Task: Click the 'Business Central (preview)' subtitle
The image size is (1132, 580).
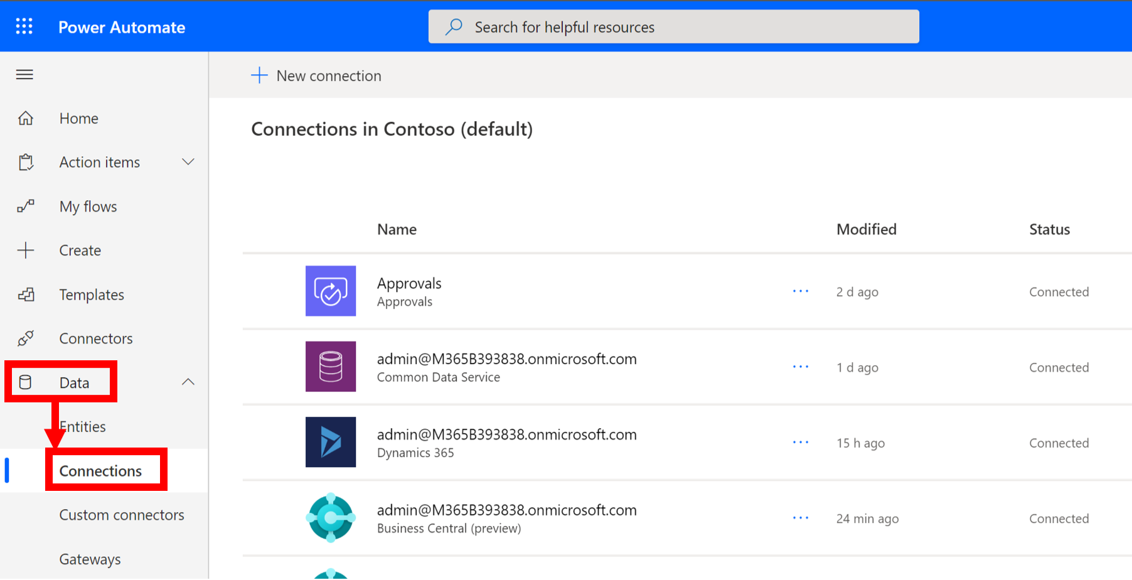Action: (x=449, y=529)
